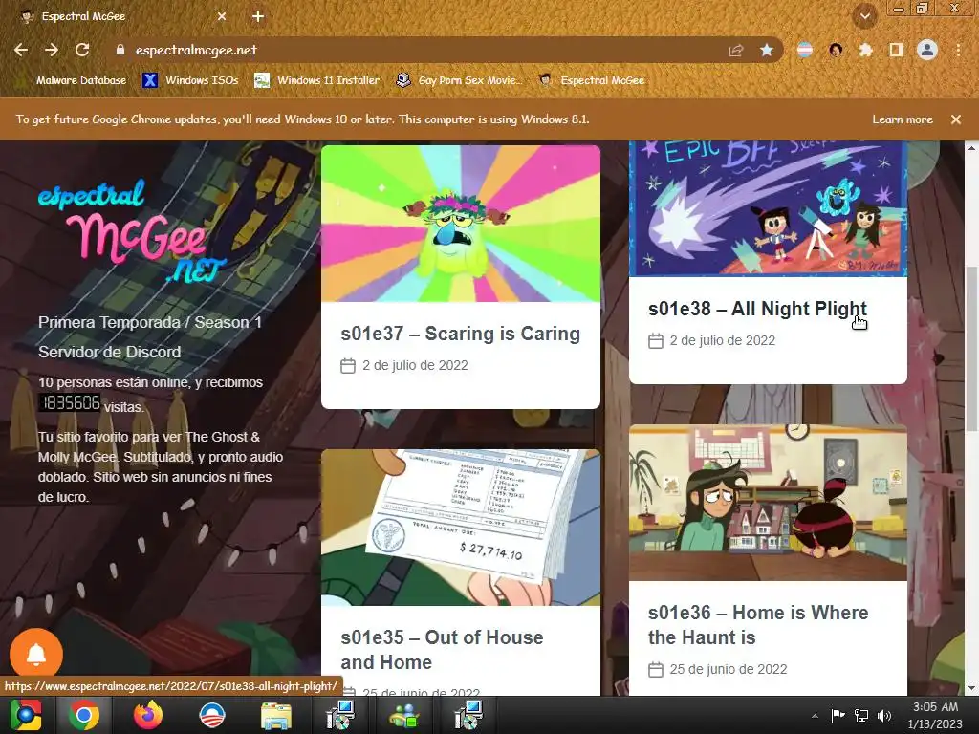Viewport: 979px width, 734px height.
Task: Open the Windows 11 Installer bookmark
Action: click(317, 80)
